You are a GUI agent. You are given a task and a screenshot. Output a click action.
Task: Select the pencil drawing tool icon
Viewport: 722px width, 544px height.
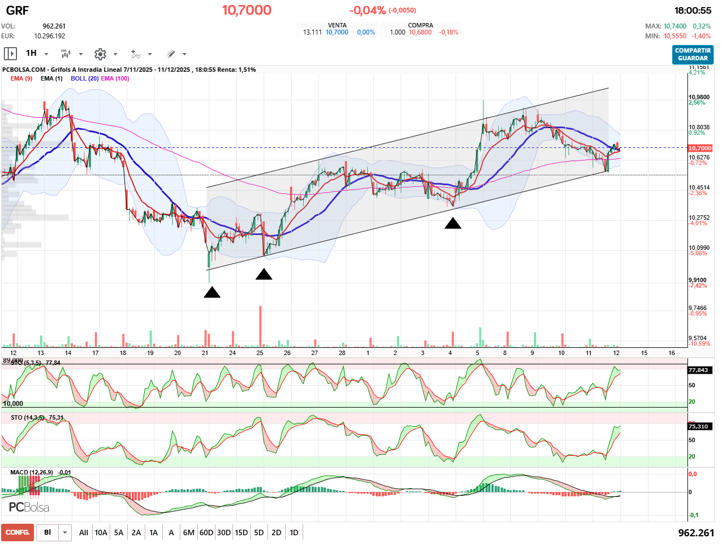(x=170, y=54)
